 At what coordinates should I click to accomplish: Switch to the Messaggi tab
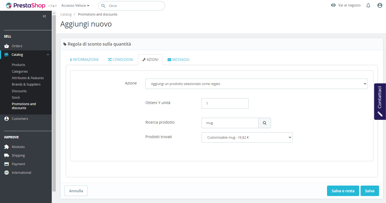[179, 60]
